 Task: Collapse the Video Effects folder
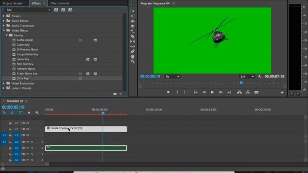click(4, 30)
